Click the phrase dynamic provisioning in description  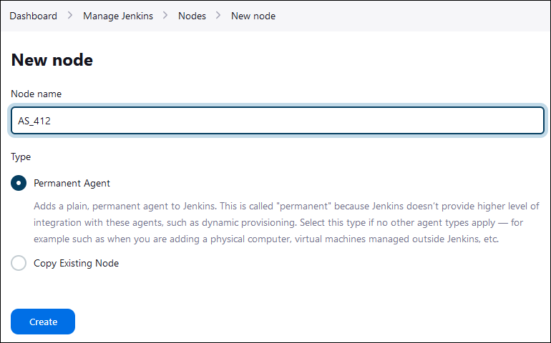click(x=248, y=222)
